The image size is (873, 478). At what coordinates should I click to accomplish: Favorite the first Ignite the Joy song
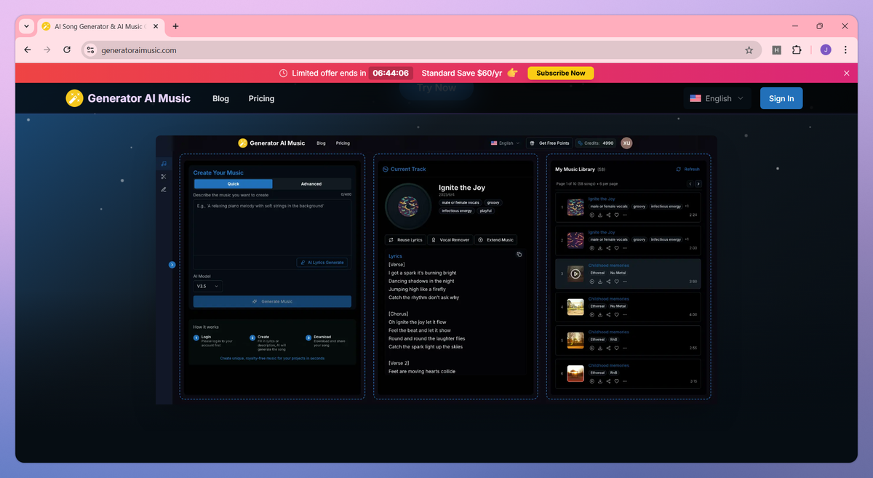(x=616, y=213)
